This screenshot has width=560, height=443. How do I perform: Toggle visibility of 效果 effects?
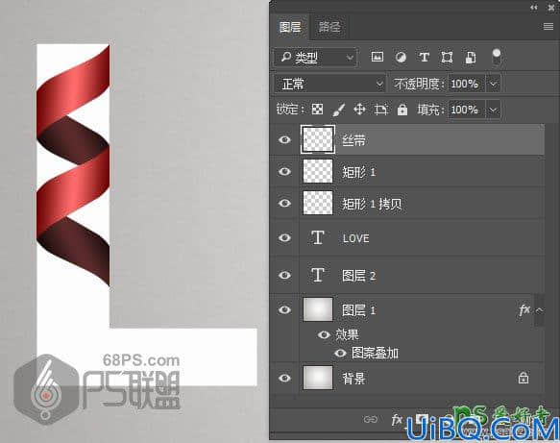[x=324, y=334]
